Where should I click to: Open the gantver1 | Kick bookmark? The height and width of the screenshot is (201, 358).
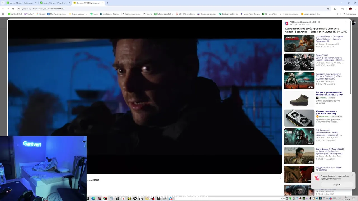(15, 14)
